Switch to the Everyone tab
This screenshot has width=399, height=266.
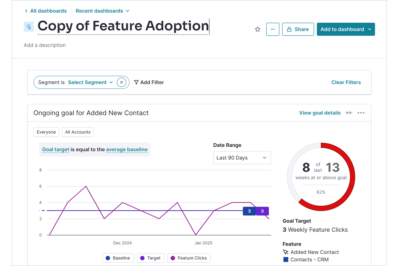point(46,132)
